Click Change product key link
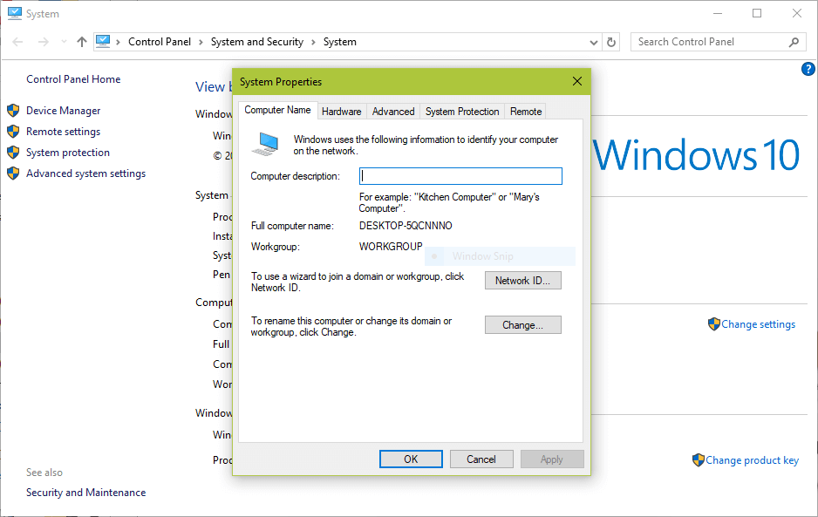 click(x=753, y=460)
